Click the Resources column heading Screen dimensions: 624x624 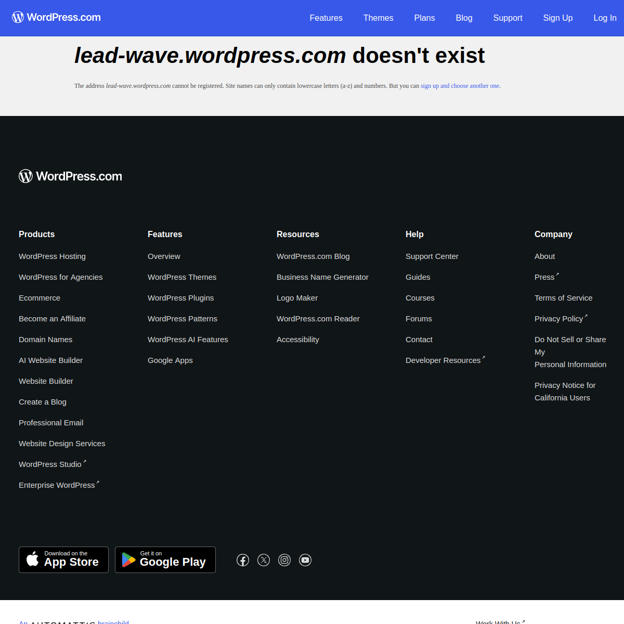tap(298, 235)
